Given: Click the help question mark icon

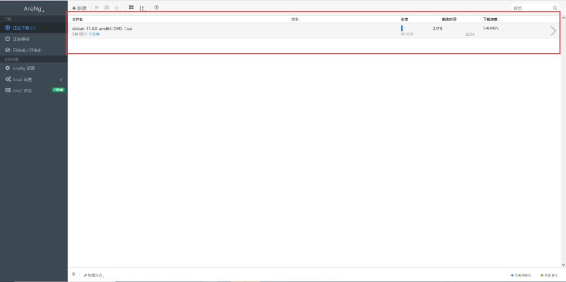Looking at the screenshot, I should tap(156, 8).
